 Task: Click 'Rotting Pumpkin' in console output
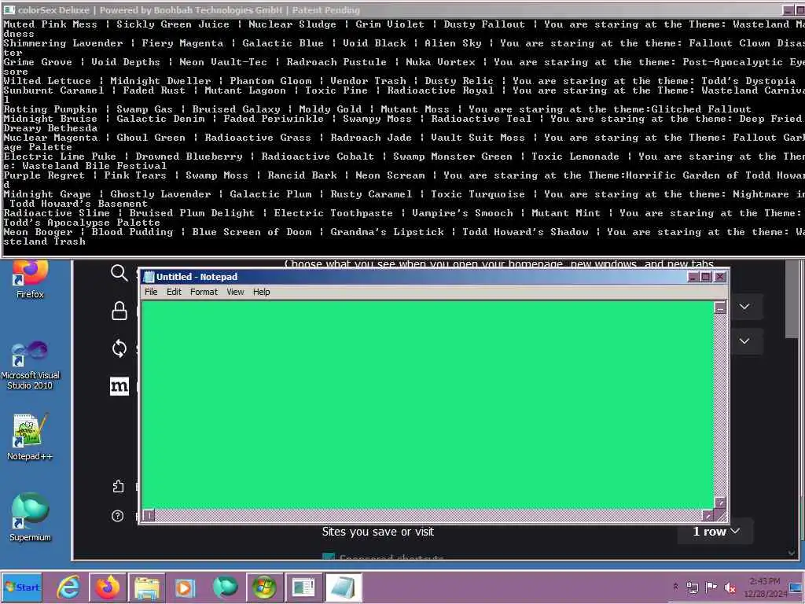pos(50,109)
